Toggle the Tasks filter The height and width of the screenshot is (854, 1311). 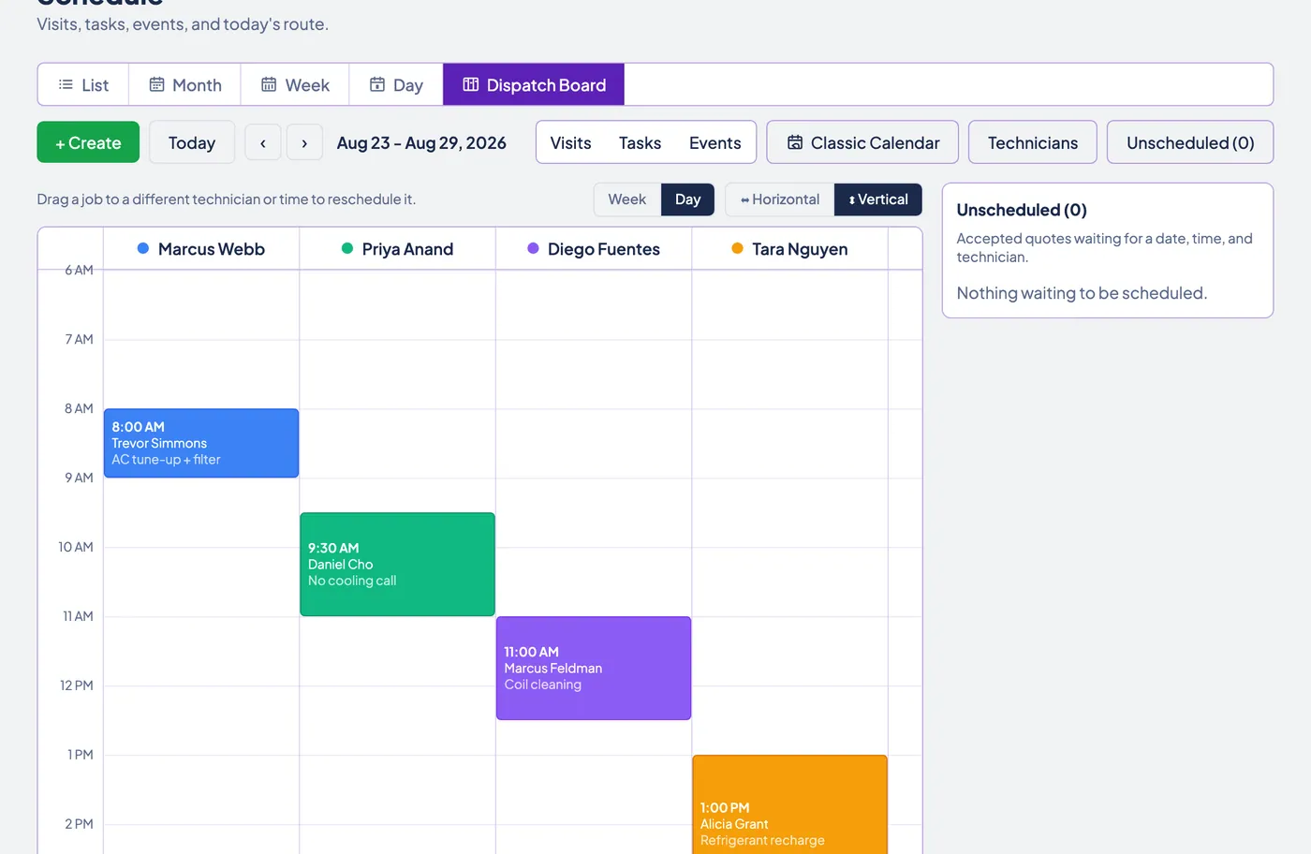click(x=641, y=143)
